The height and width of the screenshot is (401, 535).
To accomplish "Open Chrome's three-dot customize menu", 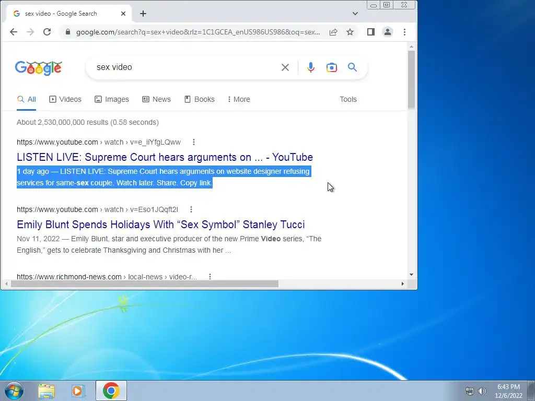I will pyautogui.click(x=405, y=32).
